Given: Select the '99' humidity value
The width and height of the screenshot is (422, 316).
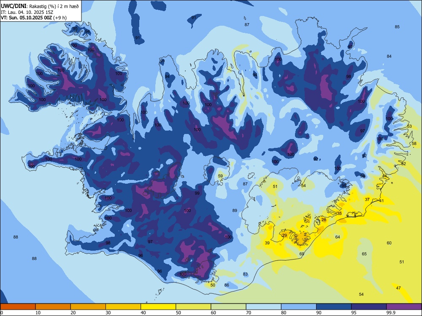Looking at the screenshot, I should [197, 193].
